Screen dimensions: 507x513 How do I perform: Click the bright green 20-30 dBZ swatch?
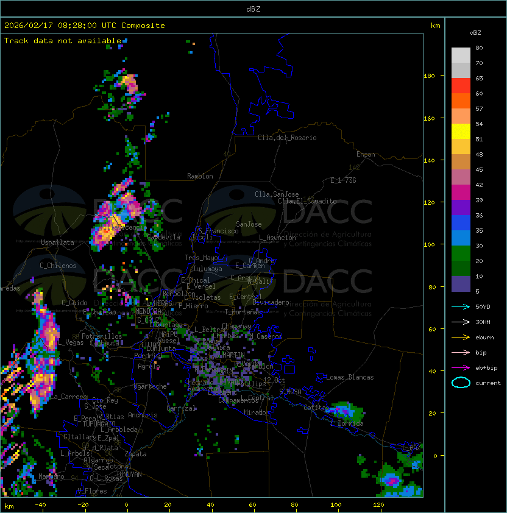coord(461,253)
